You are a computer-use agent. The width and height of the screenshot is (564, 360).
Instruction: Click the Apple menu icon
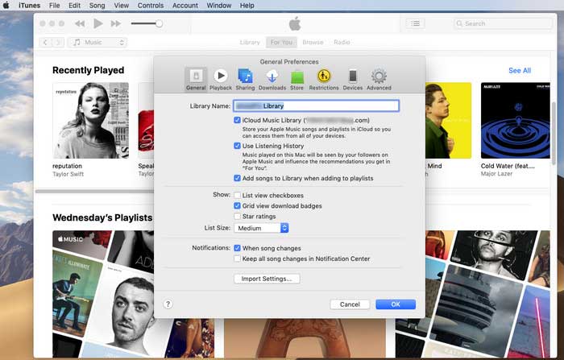click(6, 6)
